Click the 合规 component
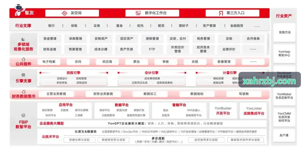The width and height of the screenshot is (306, 159). pos(195,62)
